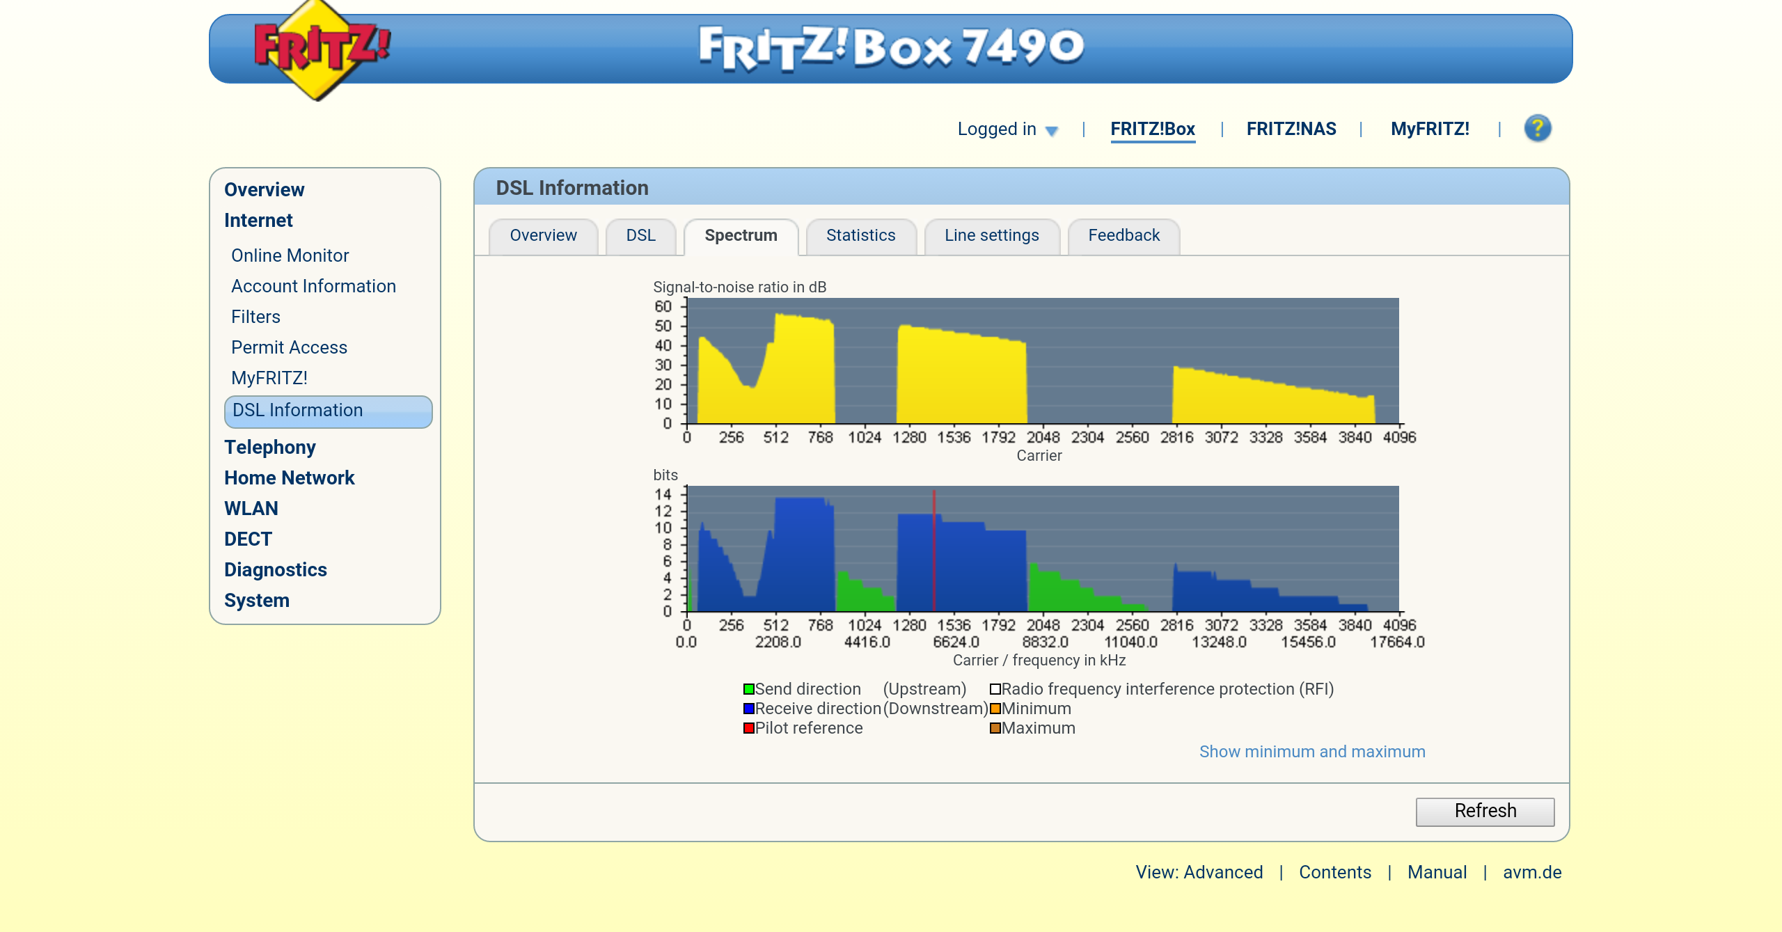Click the orange Minimum legend swatch
Viewport: 1782px width, 932px height.
[995, 709]
